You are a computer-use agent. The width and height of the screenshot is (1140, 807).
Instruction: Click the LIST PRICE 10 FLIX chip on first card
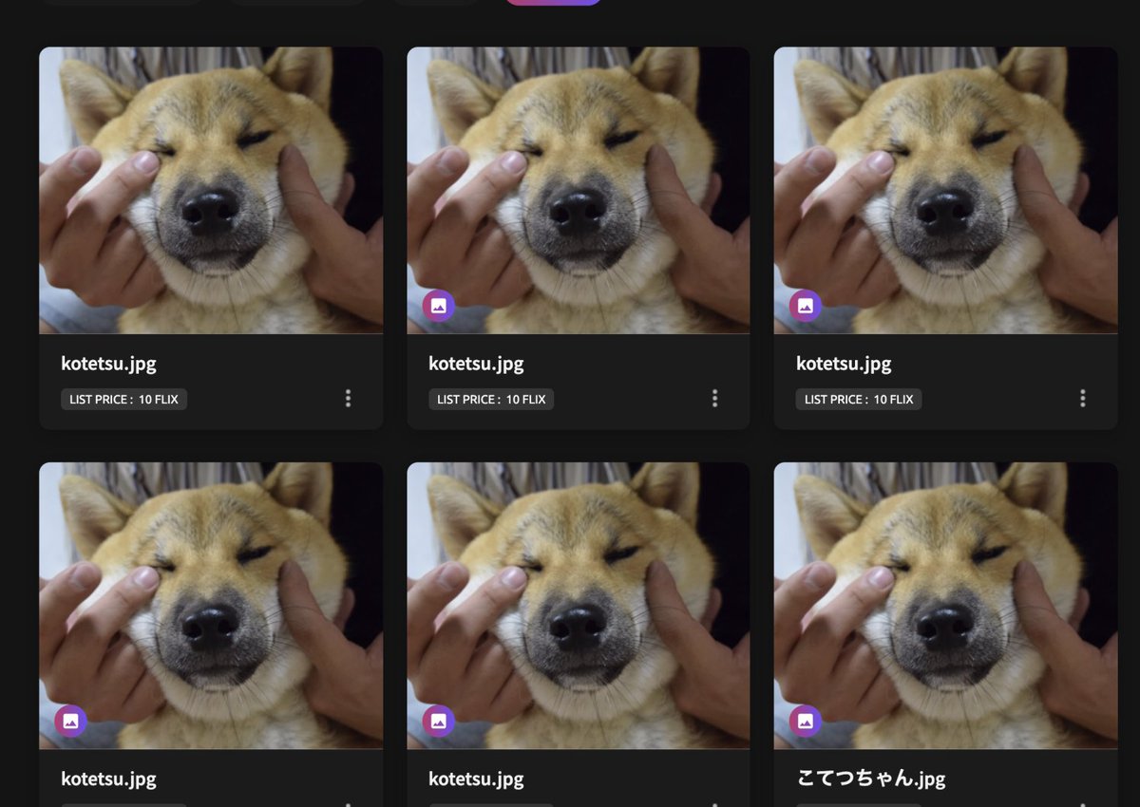124,399
